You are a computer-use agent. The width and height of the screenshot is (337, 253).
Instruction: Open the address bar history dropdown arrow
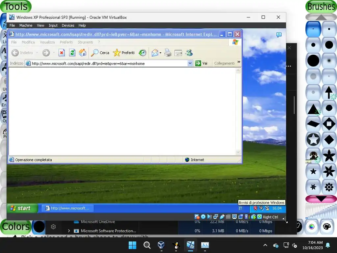pyautogui.click(x=190, y=63)
